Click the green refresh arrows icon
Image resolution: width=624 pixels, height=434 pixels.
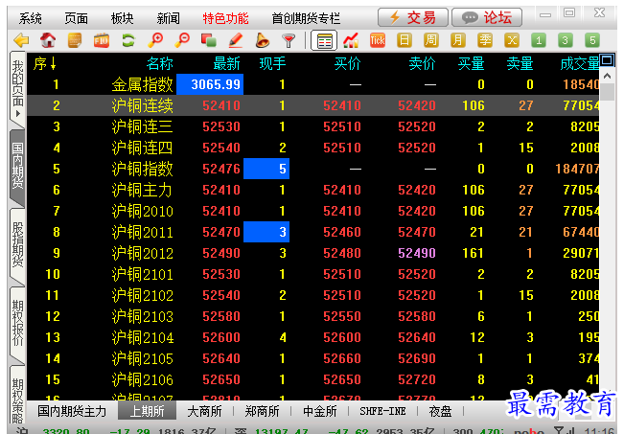(x=128, y=40)
